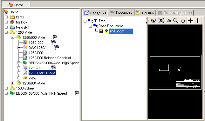Viewport: 205px width, 121px height.
Task: Activate the magnifier zoom tool
Action: tap(175, 21)
